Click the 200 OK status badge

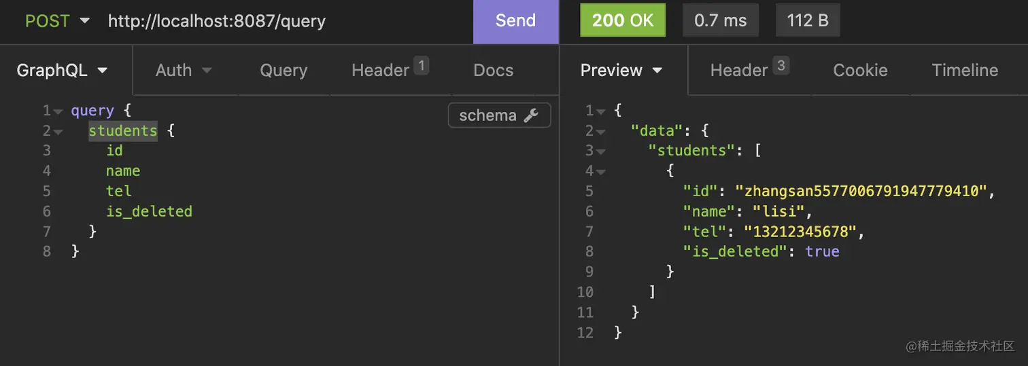622,21
